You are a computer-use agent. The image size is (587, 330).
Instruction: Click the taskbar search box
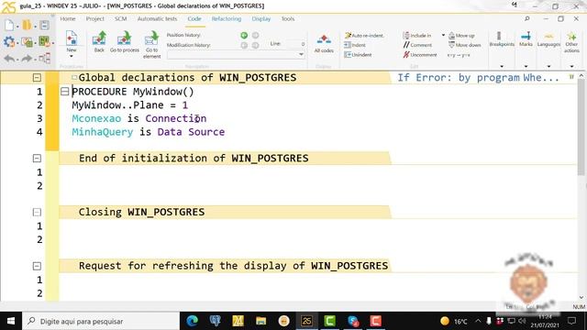click(x=101, y=321)
